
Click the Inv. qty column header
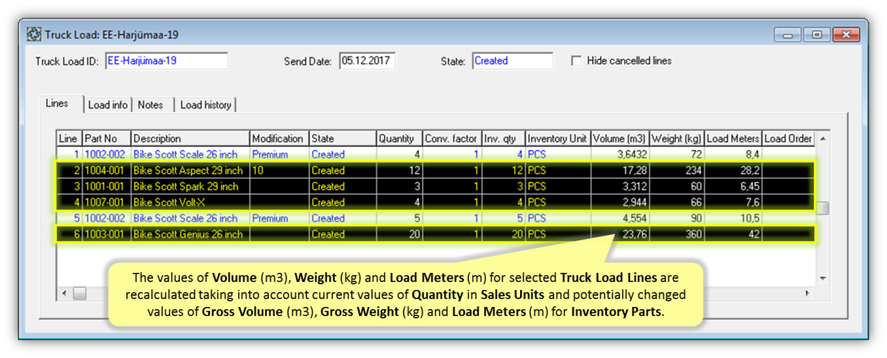pyautogui.click(x=504, y=139)
